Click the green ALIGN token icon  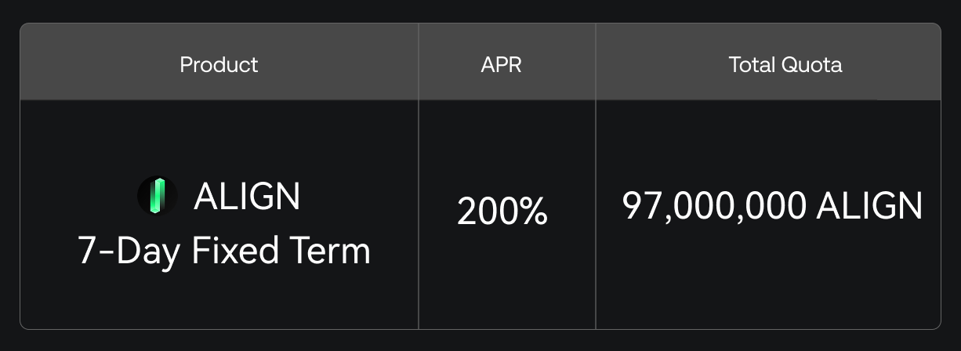tap(158, 195)
